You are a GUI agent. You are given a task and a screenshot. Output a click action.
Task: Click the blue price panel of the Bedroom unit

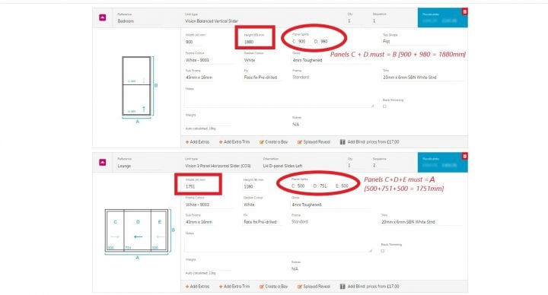[442, 17]
